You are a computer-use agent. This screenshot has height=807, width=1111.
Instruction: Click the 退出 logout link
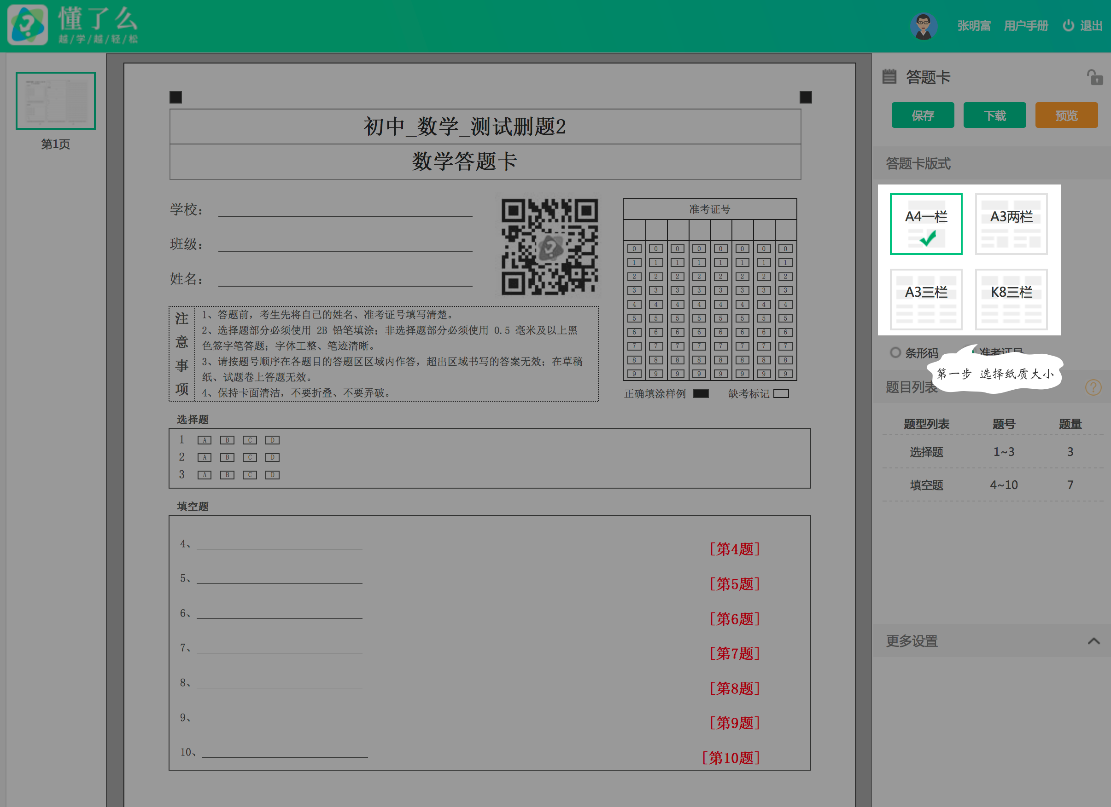pyautogui.click(x=1091, y=26)
